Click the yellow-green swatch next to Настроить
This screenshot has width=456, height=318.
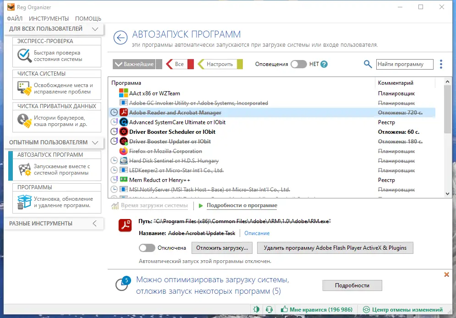tap(240, 64)
